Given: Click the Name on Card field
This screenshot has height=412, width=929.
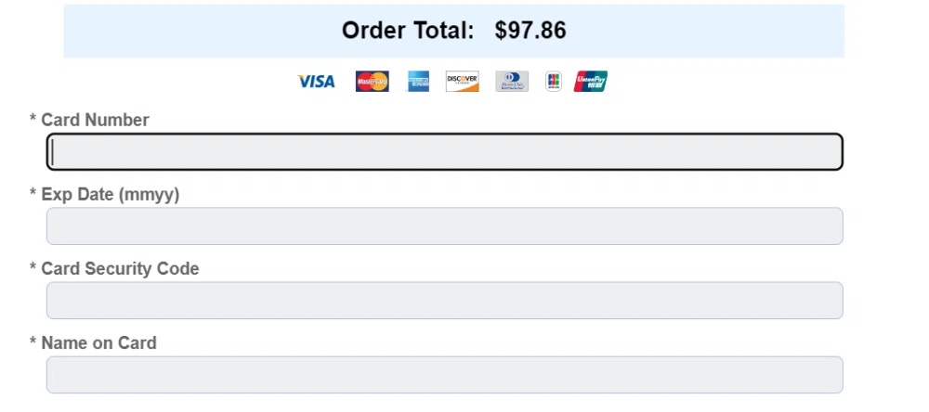Looking at the screenshot, I should point(445,375).
